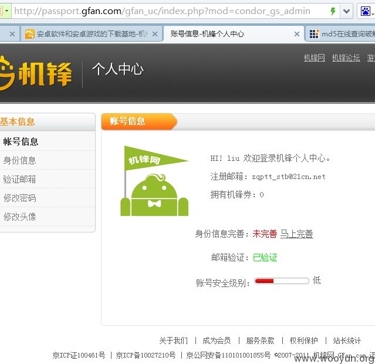Click the green Android avatar image
Image resolution: width=375 pixels, height=364 pixels.
pos(154,181)
